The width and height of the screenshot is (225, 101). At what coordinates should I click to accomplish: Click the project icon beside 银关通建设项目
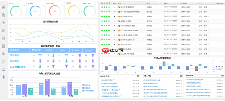[119, 16]
